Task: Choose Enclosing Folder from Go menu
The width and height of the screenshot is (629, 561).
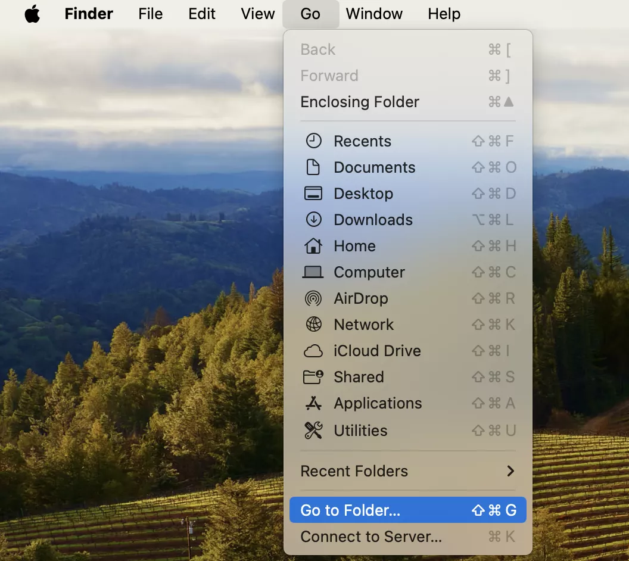Action: coord(360,102)
